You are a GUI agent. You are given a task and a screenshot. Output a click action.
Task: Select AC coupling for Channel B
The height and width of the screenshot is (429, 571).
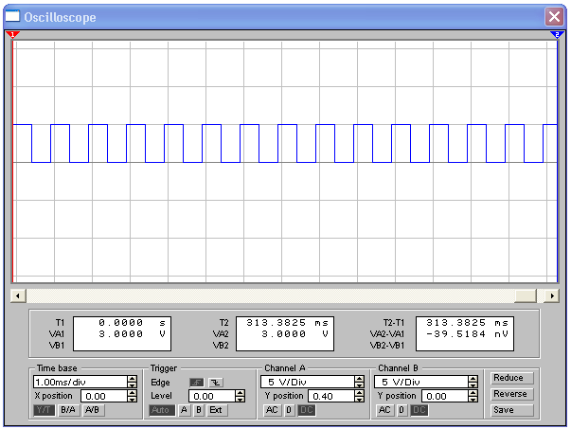click(384, 410)
